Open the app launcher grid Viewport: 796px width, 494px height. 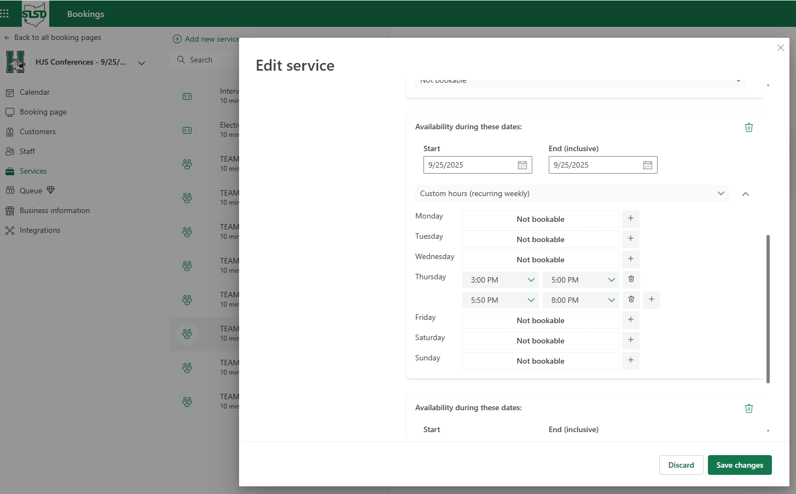point(5,13)
